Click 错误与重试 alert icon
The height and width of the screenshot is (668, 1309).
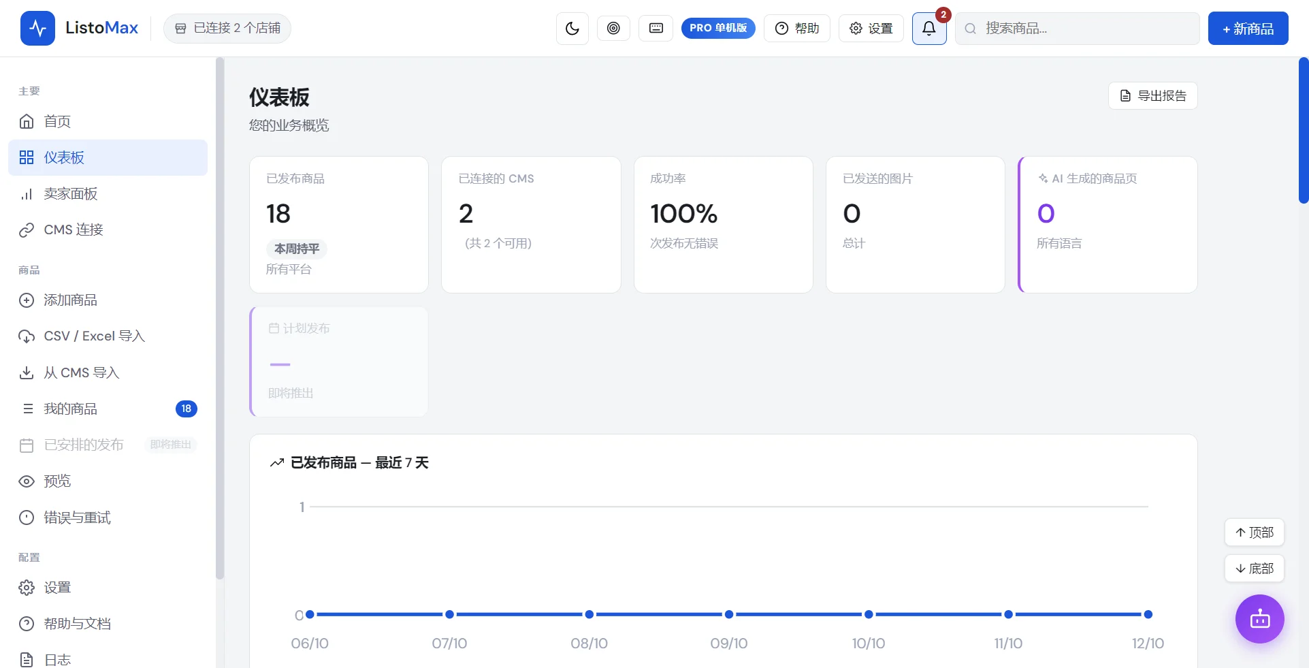pyautogui.click(x=27, y=518)
